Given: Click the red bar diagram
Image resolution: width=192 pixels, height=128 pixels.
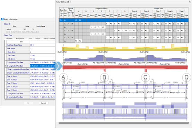Looking at the screenshot, I should click(125, 67).
